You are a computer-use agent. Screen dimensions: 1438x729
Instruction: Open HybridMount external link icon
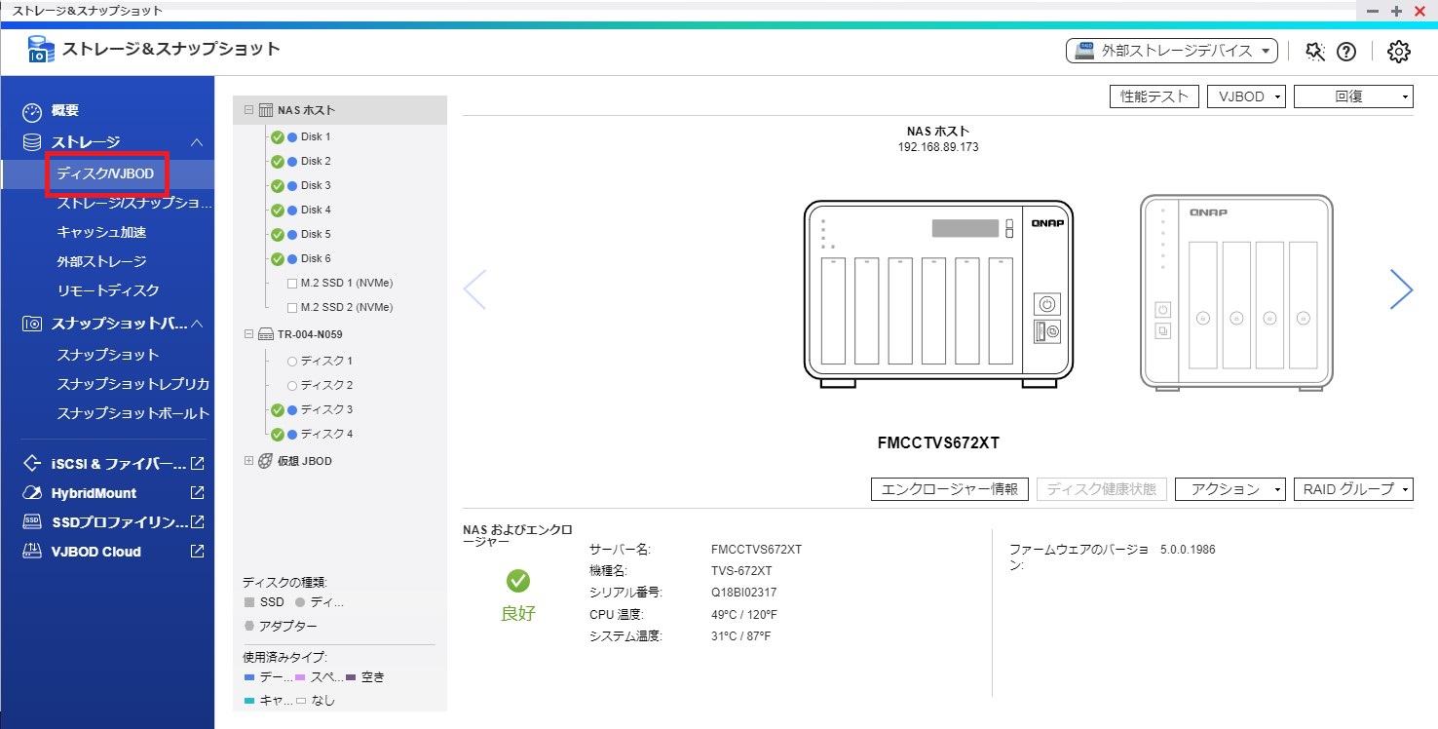(x=197, y=493)
